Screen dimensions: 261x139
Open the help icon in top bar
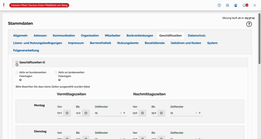coord(219,5)
